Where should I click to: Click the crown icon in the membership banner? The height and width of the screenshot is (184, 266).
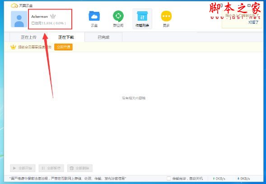pyautogui.click(x=13, y=47)
